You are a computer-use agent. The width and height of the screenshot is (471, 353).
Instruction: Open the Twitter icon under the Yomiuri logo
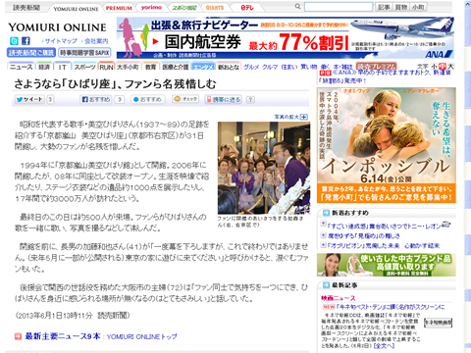[x=14, y=41]
